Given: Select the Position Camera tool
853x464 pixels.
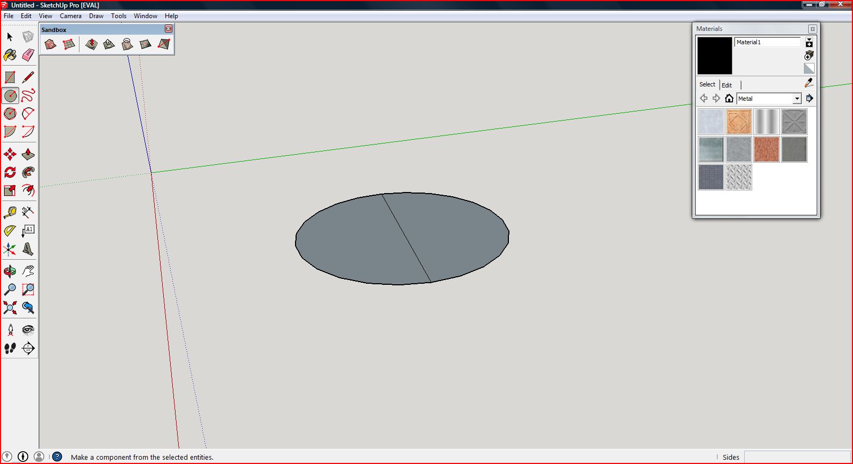Looking at the screenshot, I should point(10,330).
